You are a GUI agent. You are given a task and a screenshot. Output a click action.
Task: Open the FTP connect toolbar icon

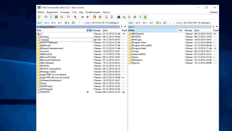point(107,17)
